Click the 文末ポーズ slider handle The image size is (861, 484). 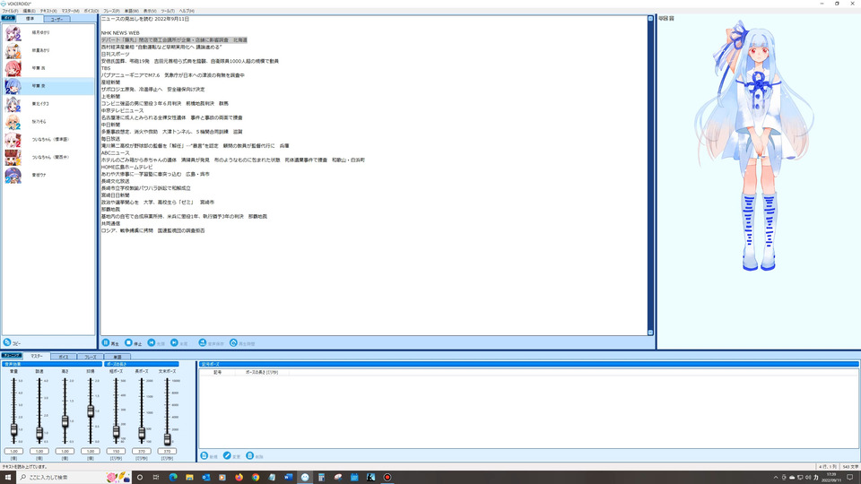tap(167, 438)
